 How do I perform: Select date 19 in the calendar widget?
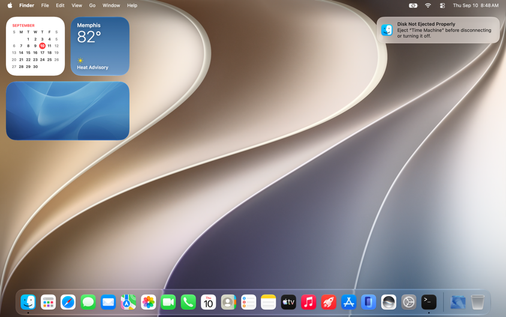click(56, 53)
